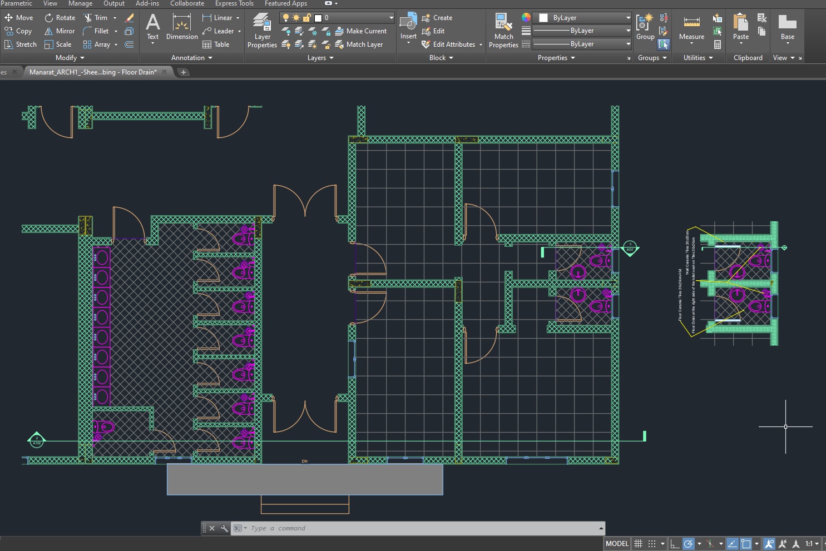
Task: Select the Move tool
Action: tap(19, 18)
